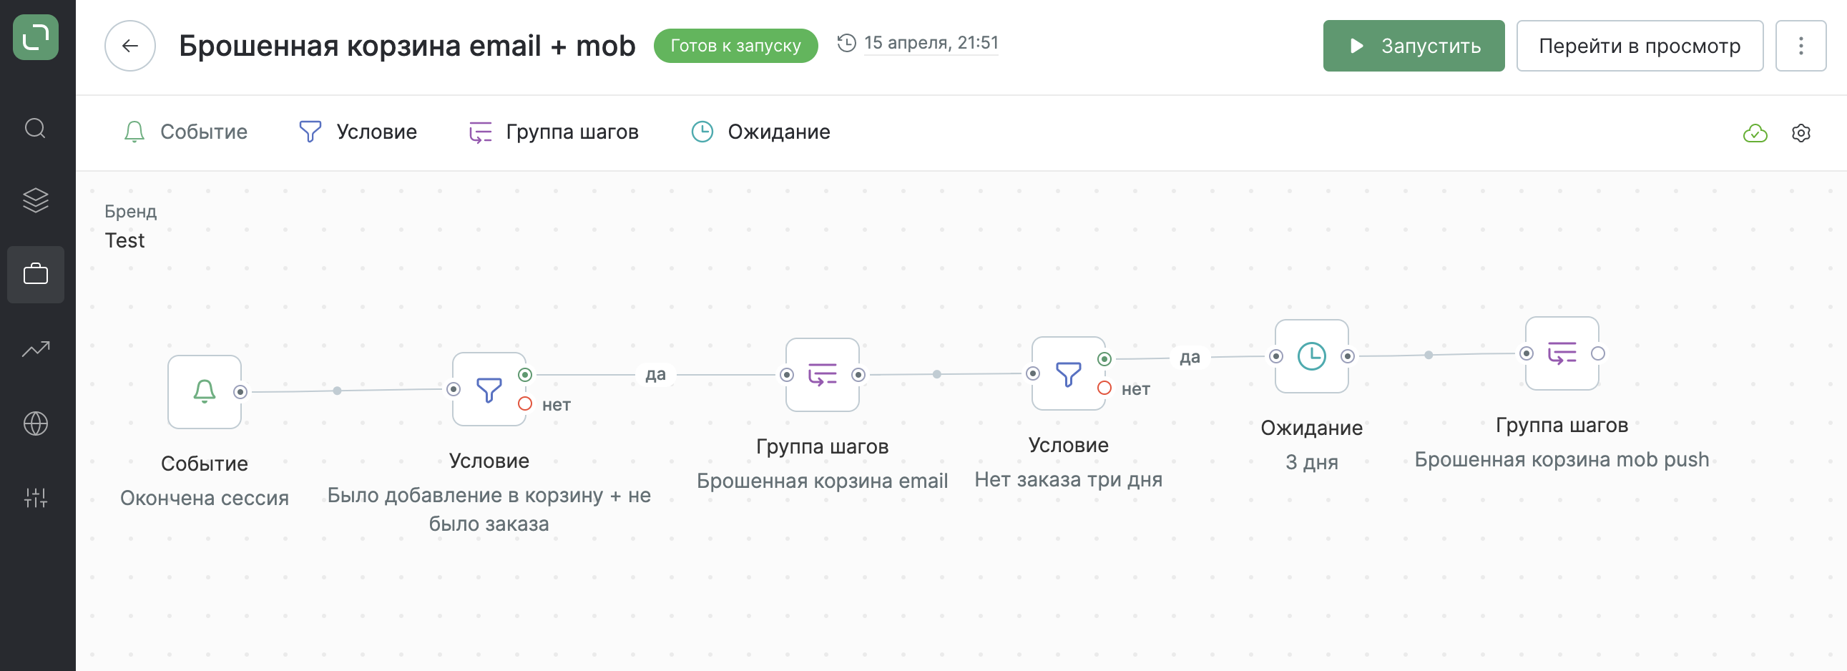Select the Нет заказа три дня condition node
Image resolution: width=1847 pixels, height=671 pixels.
1067,373
